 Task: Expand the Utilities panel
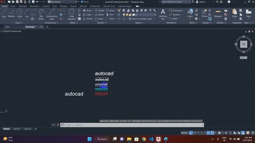(221, 23)
